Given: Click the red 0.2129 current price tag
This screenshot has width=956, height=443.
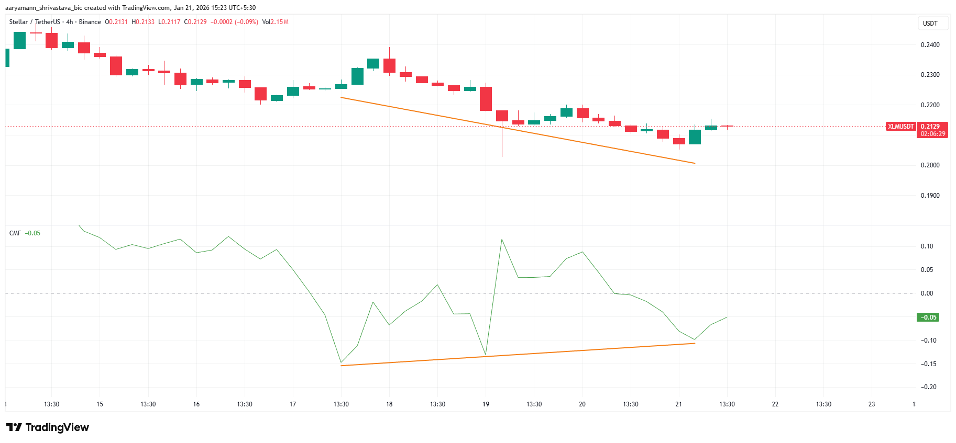Looking at the screenshot, I should click(x=930, y=127).
